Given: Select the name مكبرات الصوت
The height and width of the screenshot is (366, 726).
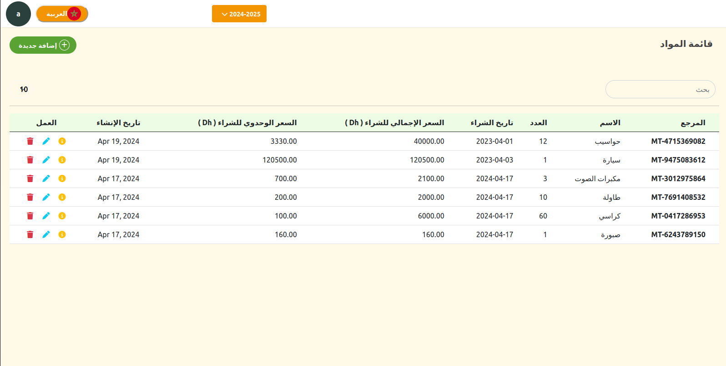Looking at the screenshot, I should coord(597,178).
